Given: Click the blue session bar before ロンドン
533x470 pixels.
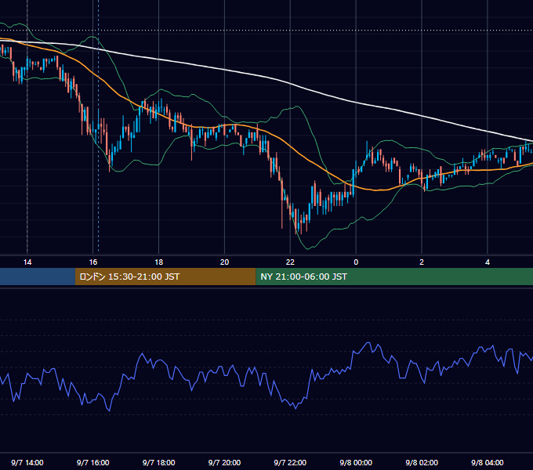Looking at the screenshot, I should 38,277.
